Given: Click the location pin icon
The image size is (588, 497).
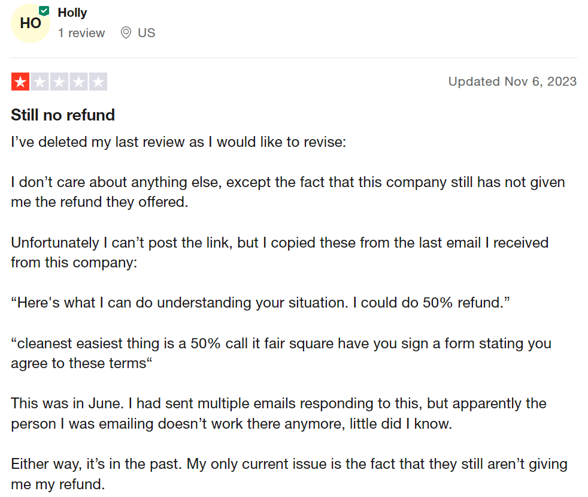Looking at the screenshot, I should [x=126, y=33].
